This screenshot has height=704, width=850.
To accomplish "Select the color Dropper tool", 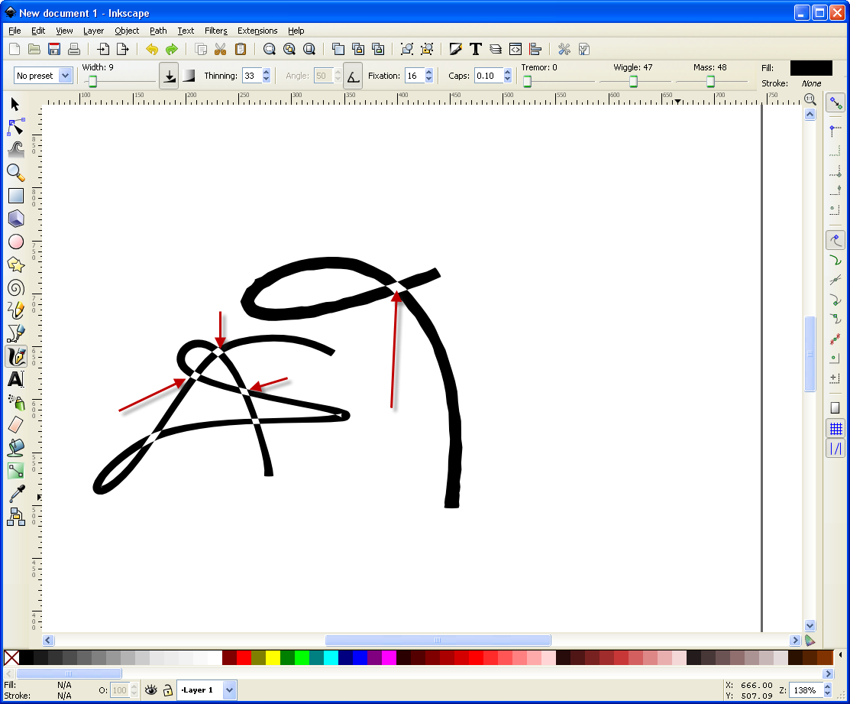I will [15, 494].
